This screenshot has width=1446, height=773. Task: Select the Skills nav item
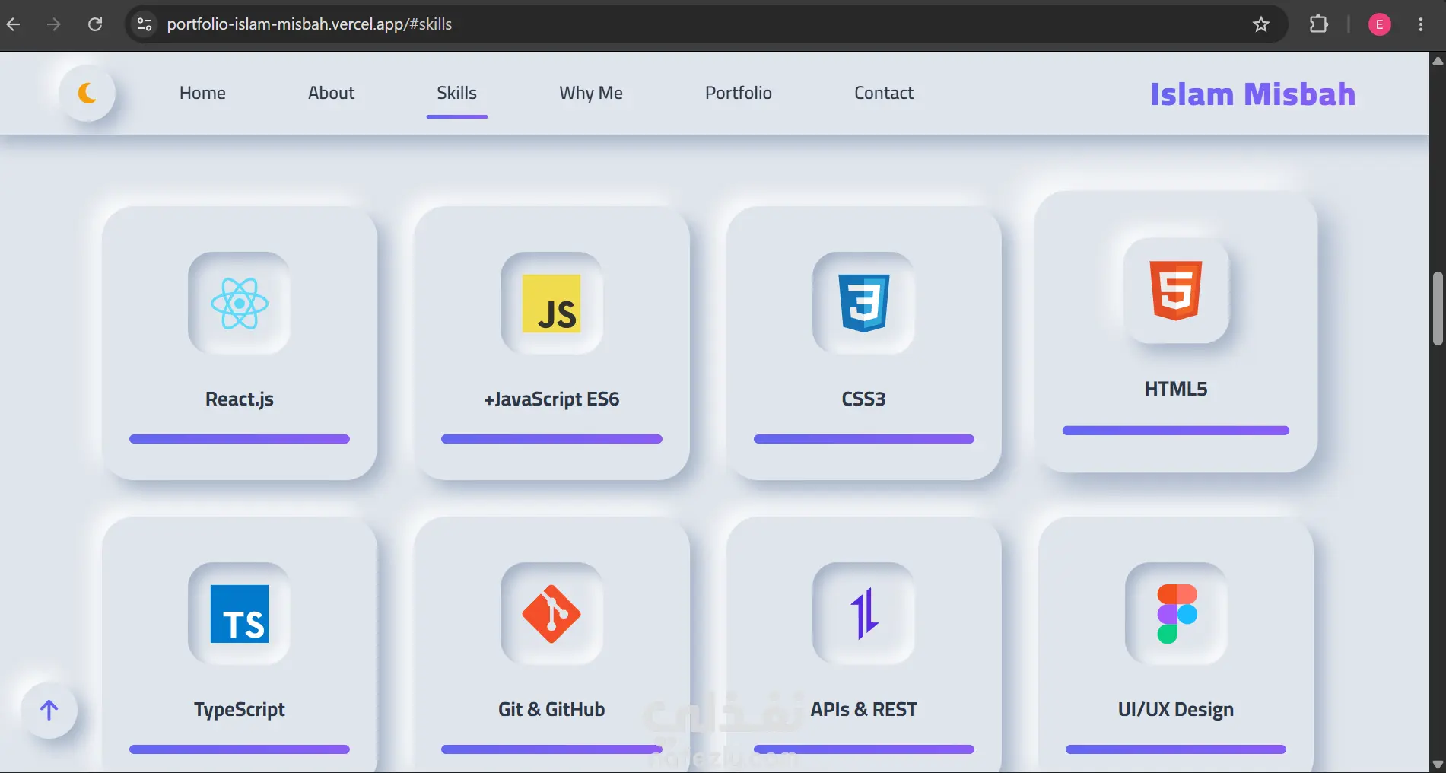tap(456, 93)
